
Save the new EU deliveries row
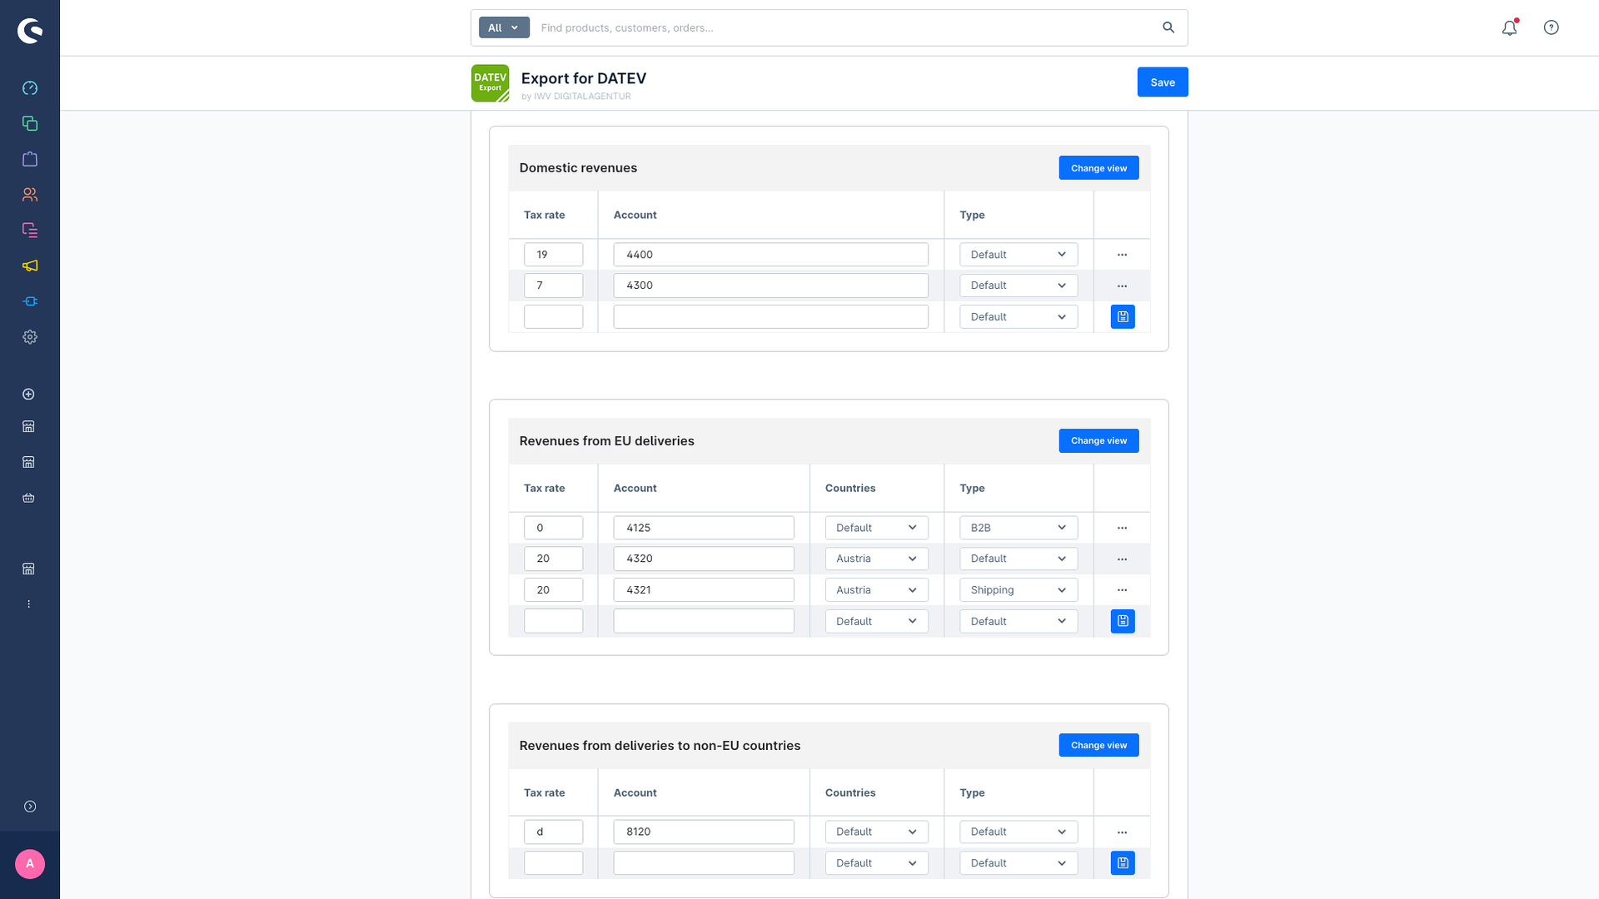1123,622
